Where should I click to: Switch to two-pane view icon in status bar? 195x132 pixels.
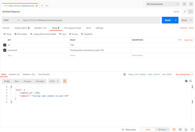point(180,129)
